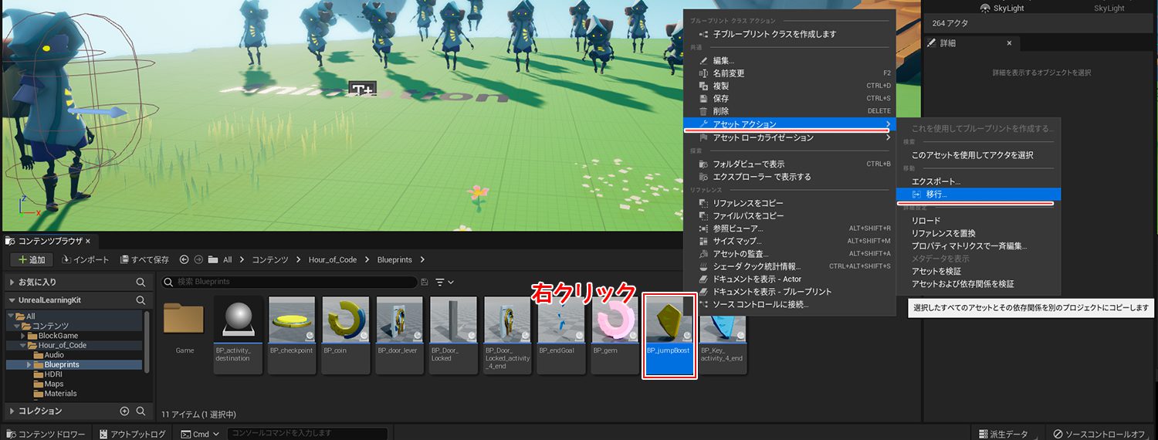Collapse the Hour_of_Code folder tree node
Image resolution: width=1158 pixels, height=440 pixels.
(22, 346)
